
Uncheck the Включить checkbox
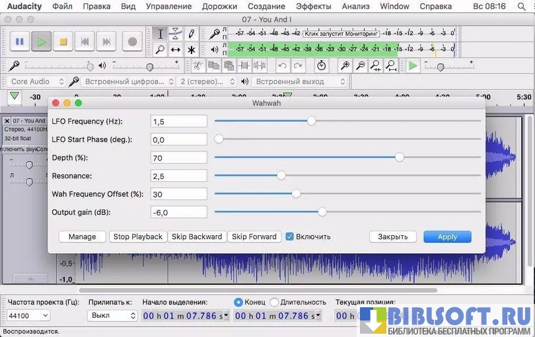289,237
